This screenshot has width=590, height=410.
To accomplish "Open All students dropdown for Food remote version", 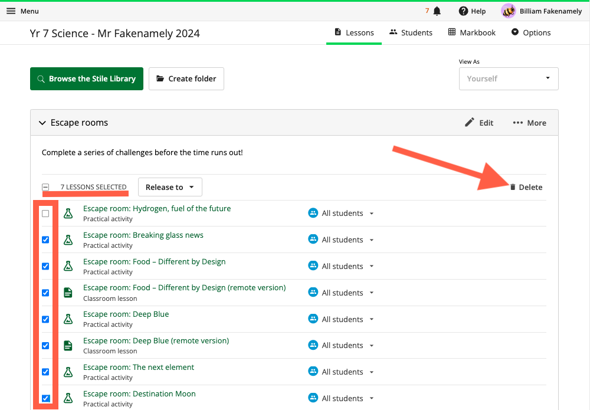I will (x=371, y=292).
